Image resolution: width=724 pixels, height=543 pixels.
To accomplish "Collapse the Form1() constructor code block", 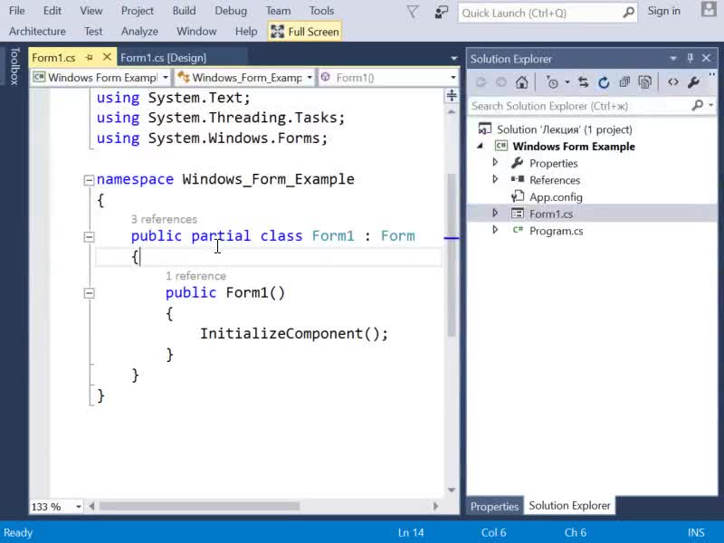I will pyautogui.click(x=89, y=293).
